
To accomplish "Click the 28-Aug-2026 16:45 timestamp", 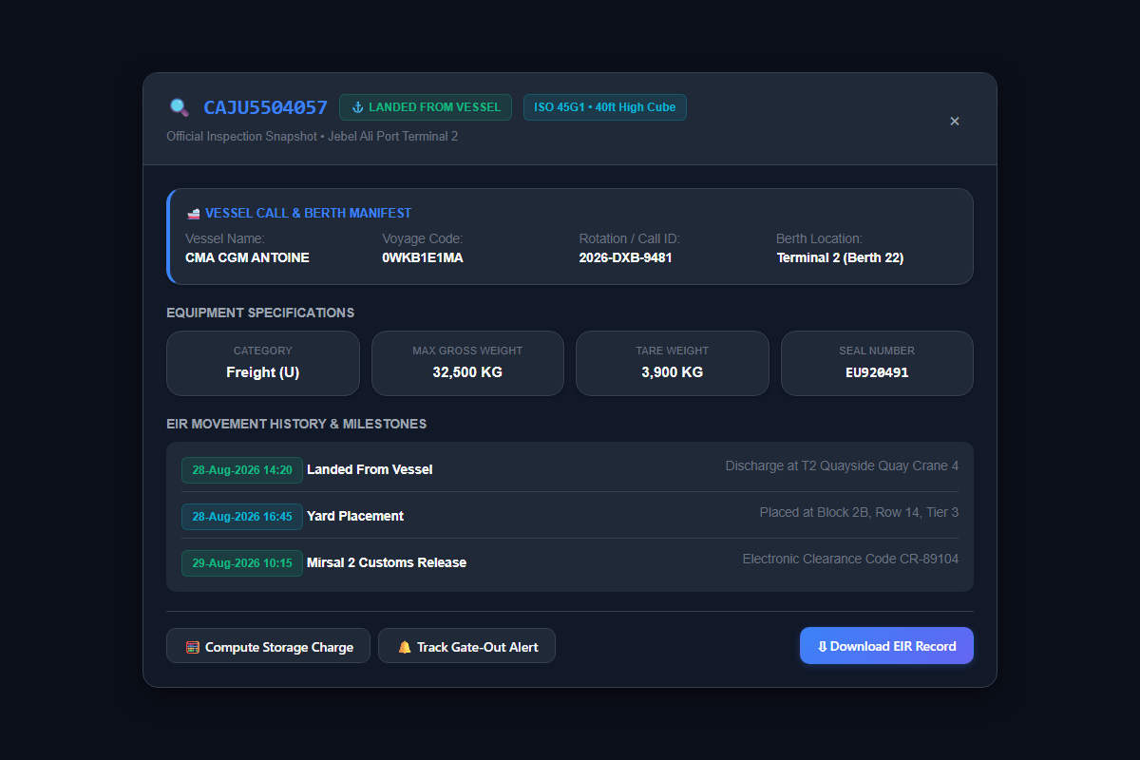I will (x=242, y=516).
